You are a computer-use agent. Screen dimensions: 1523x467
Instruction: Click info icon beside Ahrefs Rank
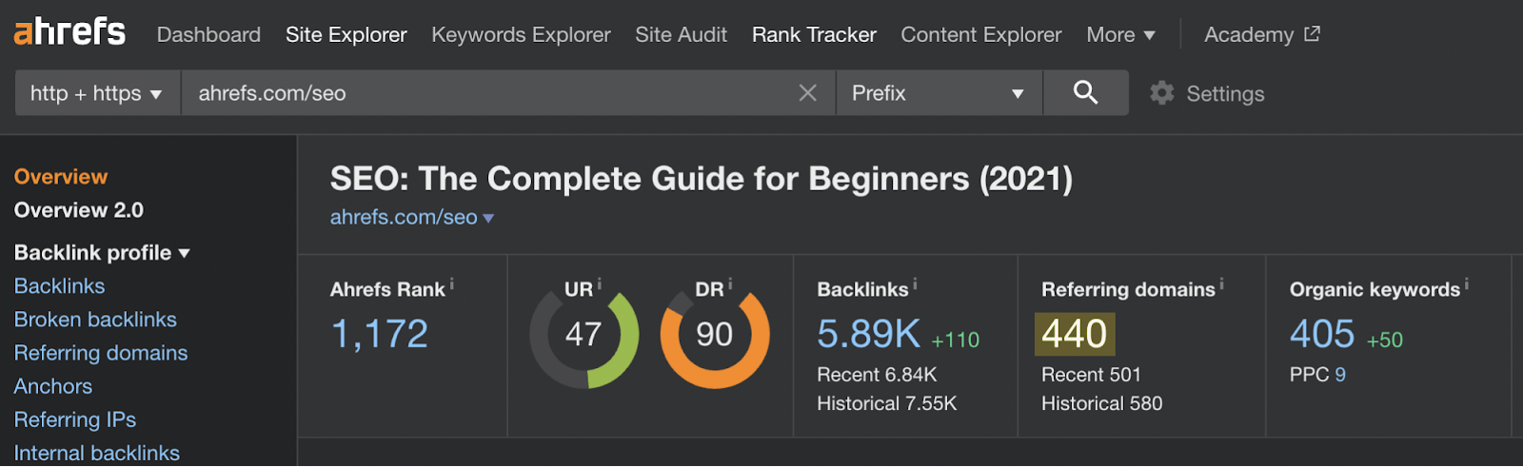pos(452,283)
